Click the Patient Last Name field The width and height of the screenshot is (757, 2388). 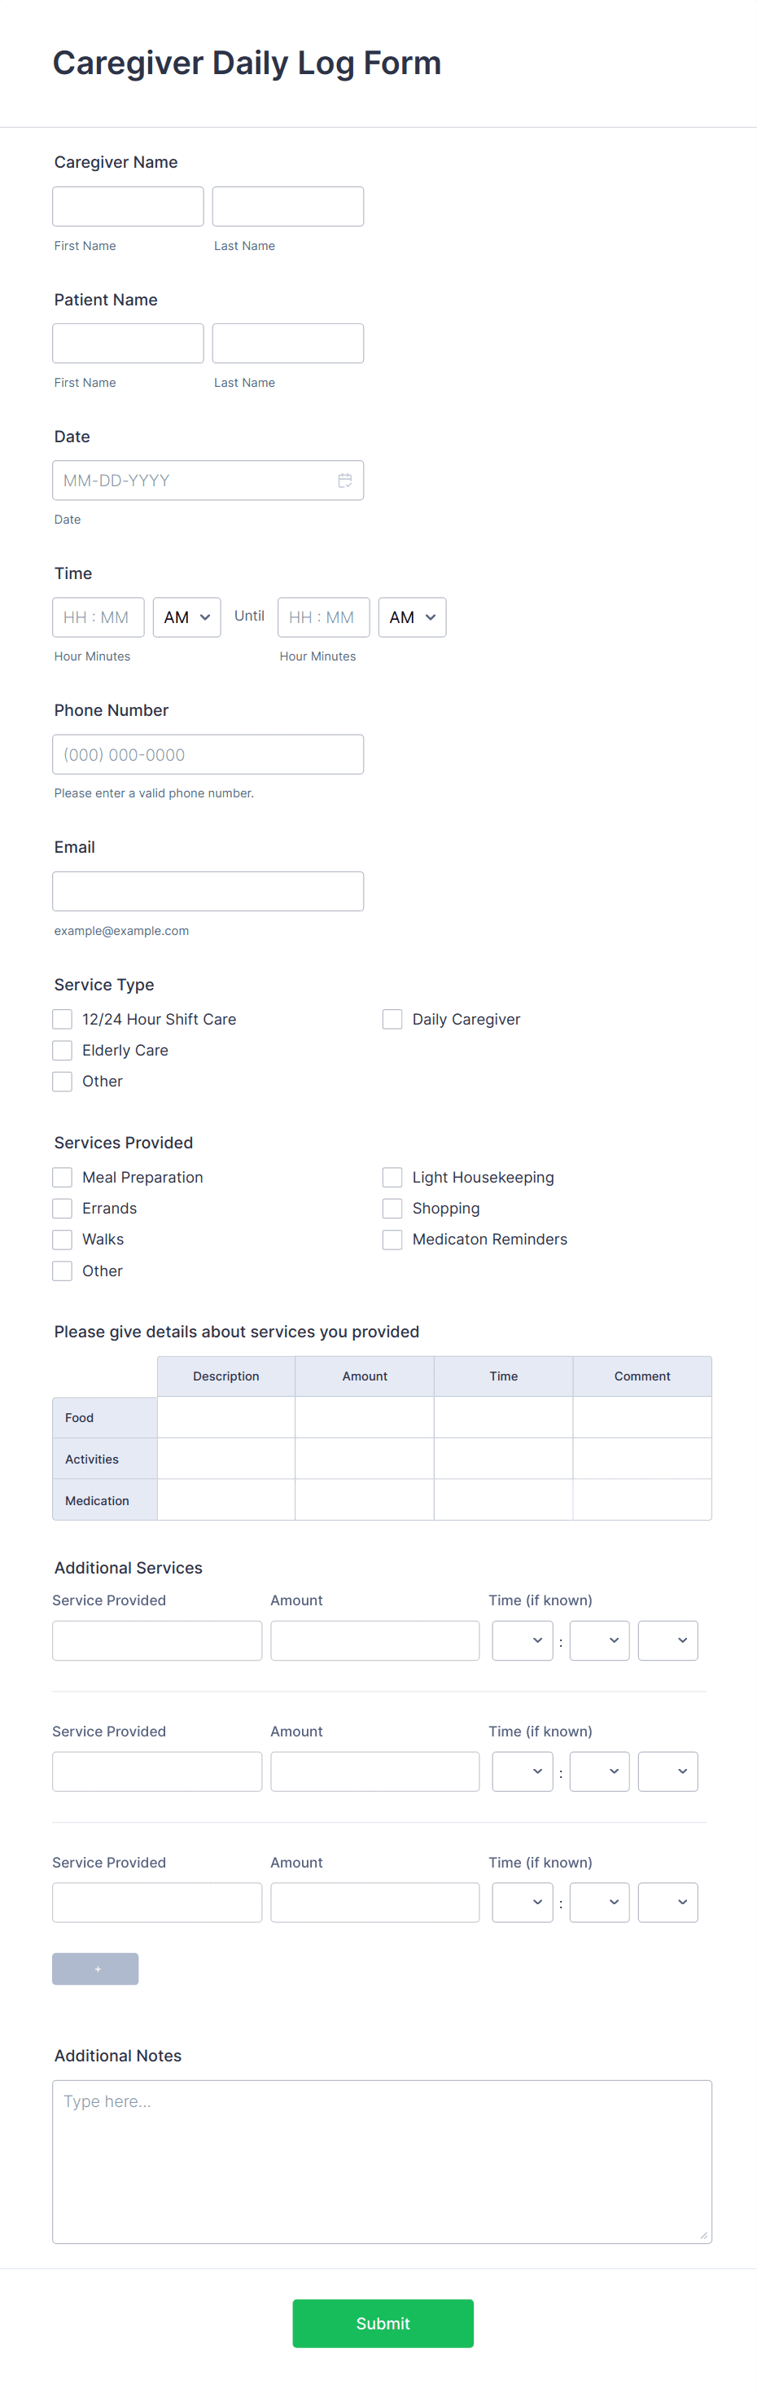[287, 342]
